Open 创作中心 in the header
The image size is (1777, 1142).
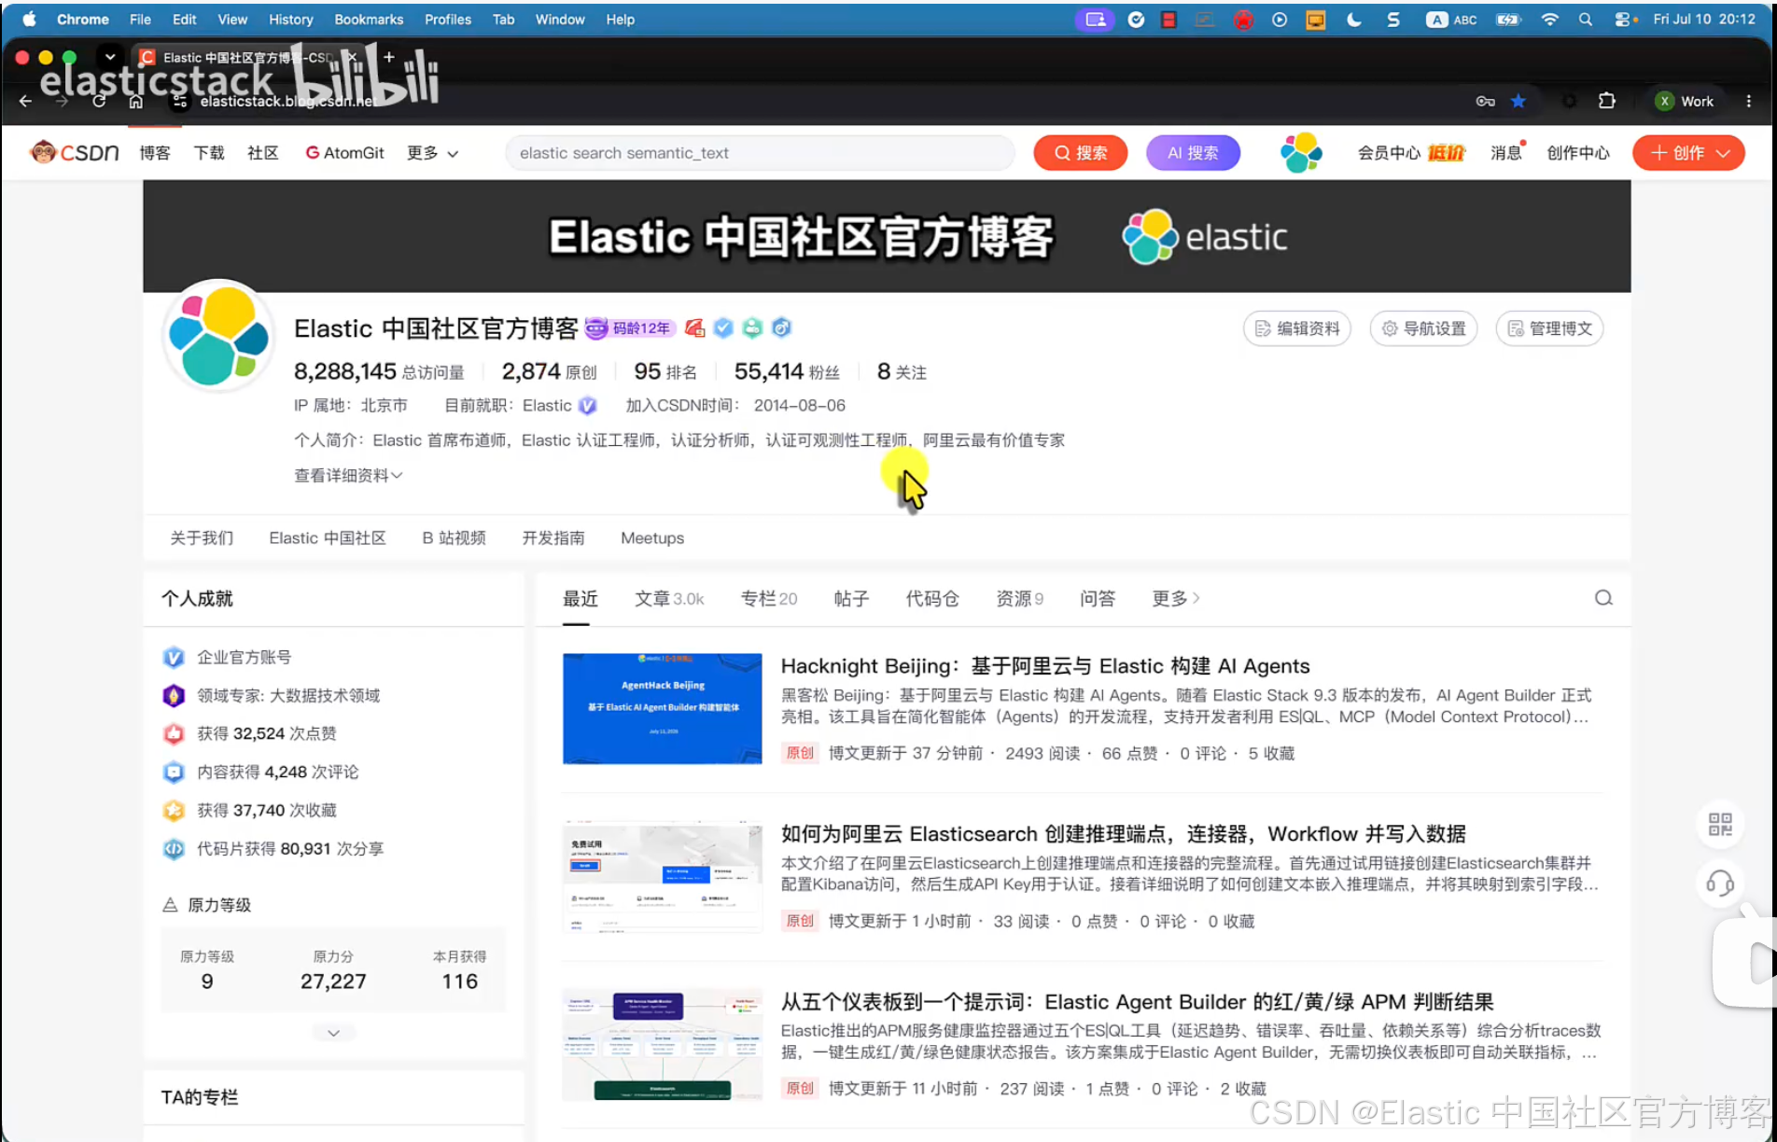(x=1578, y=153)
